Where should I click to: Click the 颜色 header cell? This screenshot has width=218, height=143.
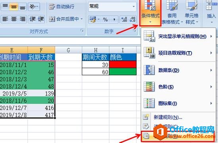point(123,57)
